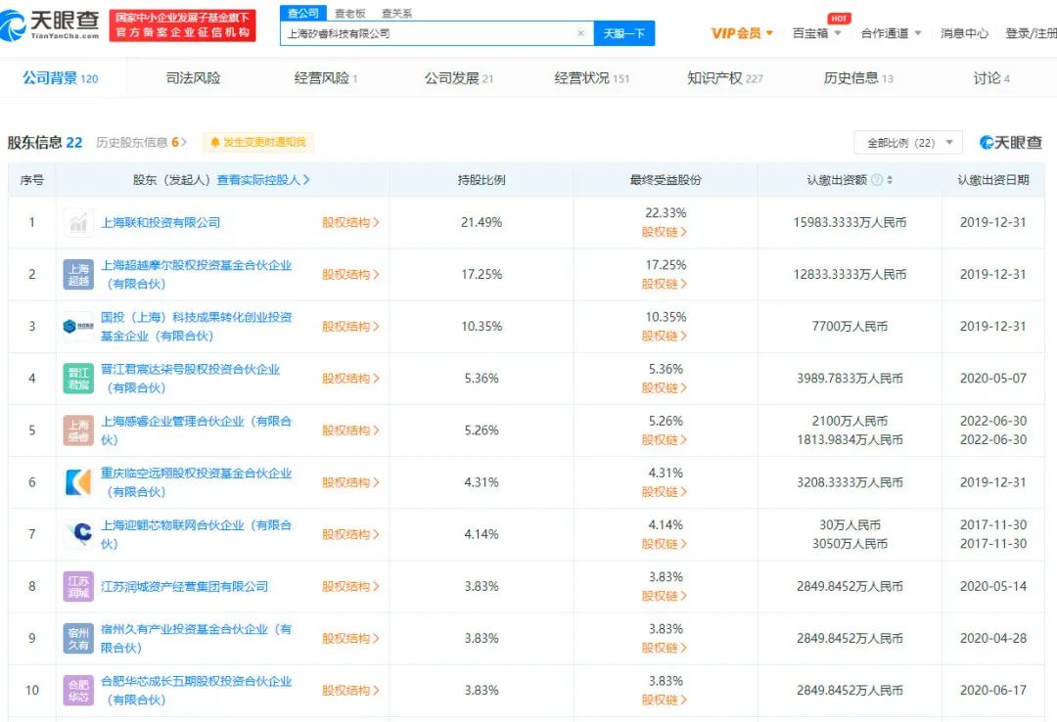The image size is (1057, 722).
Task: Select the 经营状况 tab
Action: click(x=591, y=78)
